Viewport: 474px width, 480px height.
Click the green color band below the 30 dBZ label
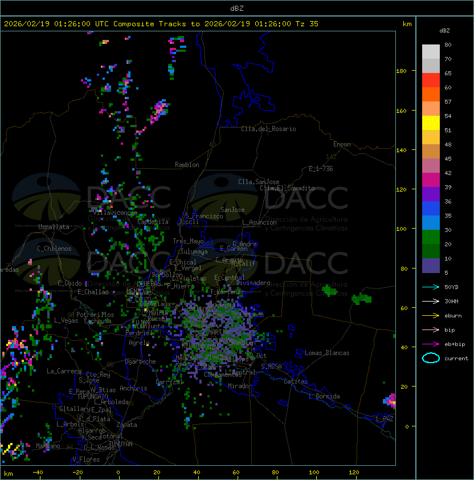431,237
